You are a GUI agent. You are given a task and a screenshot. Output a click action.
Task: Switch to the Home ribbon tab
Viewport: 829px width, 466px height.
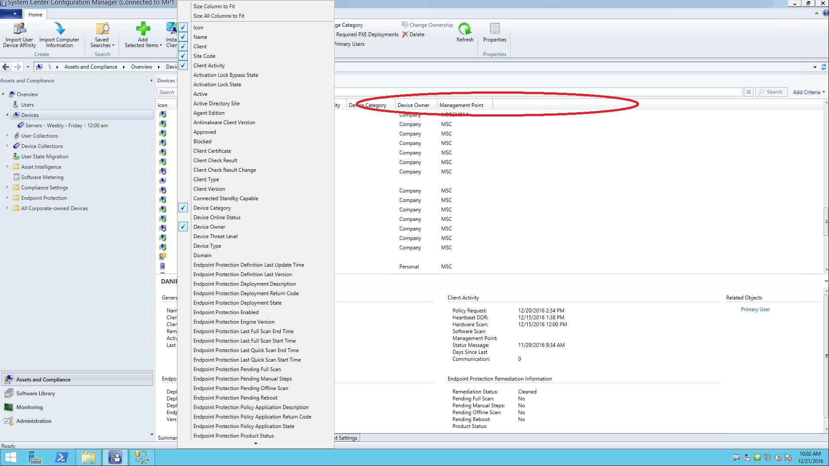35,14
